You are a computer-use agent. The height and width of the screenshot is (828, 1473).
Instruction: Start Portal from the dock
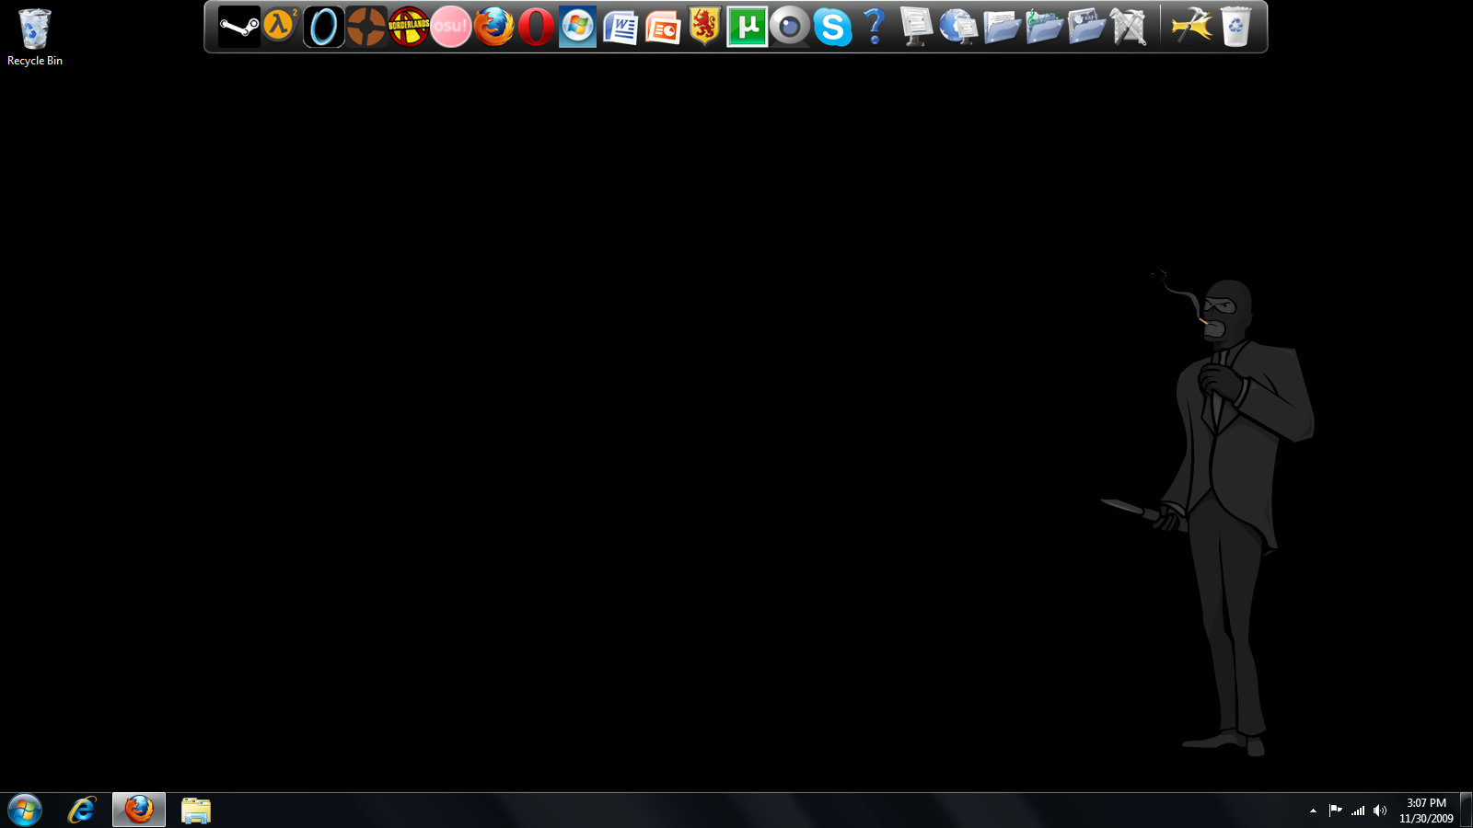pos(323,27)
